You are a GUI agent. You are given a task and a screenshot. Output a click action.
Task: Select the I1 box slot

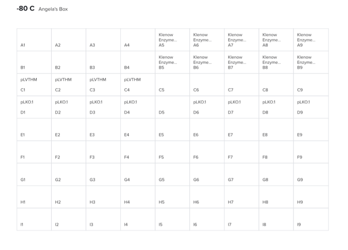pyautogui.click(x=34, y=219)
